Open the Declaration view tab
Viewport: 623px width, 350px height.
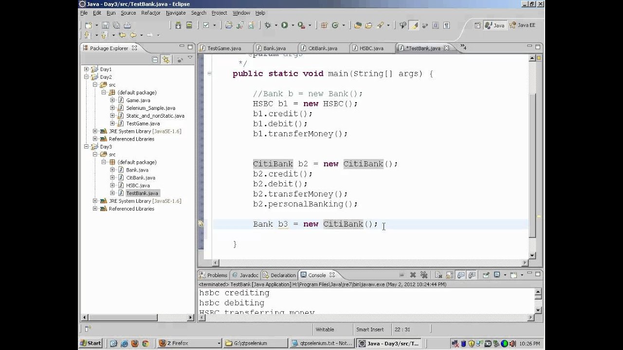point(279,275)
